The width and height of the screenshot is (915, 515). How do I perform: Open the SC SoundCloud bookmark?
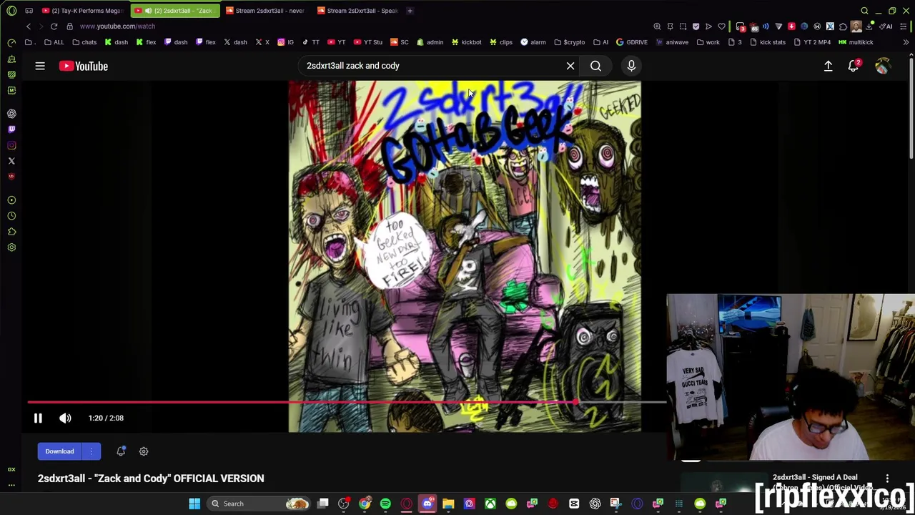(400, 42)
